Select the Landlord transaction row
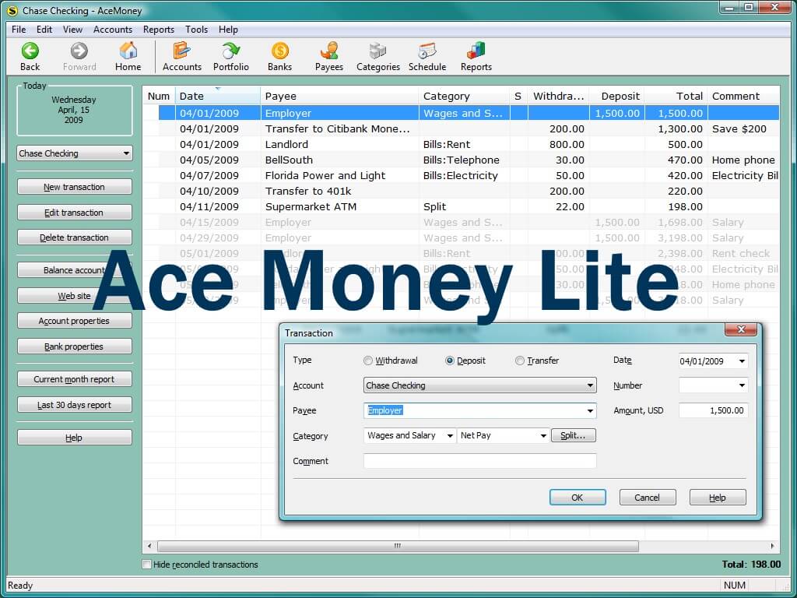Screen dimensions: 797x598 click(461, 144)
